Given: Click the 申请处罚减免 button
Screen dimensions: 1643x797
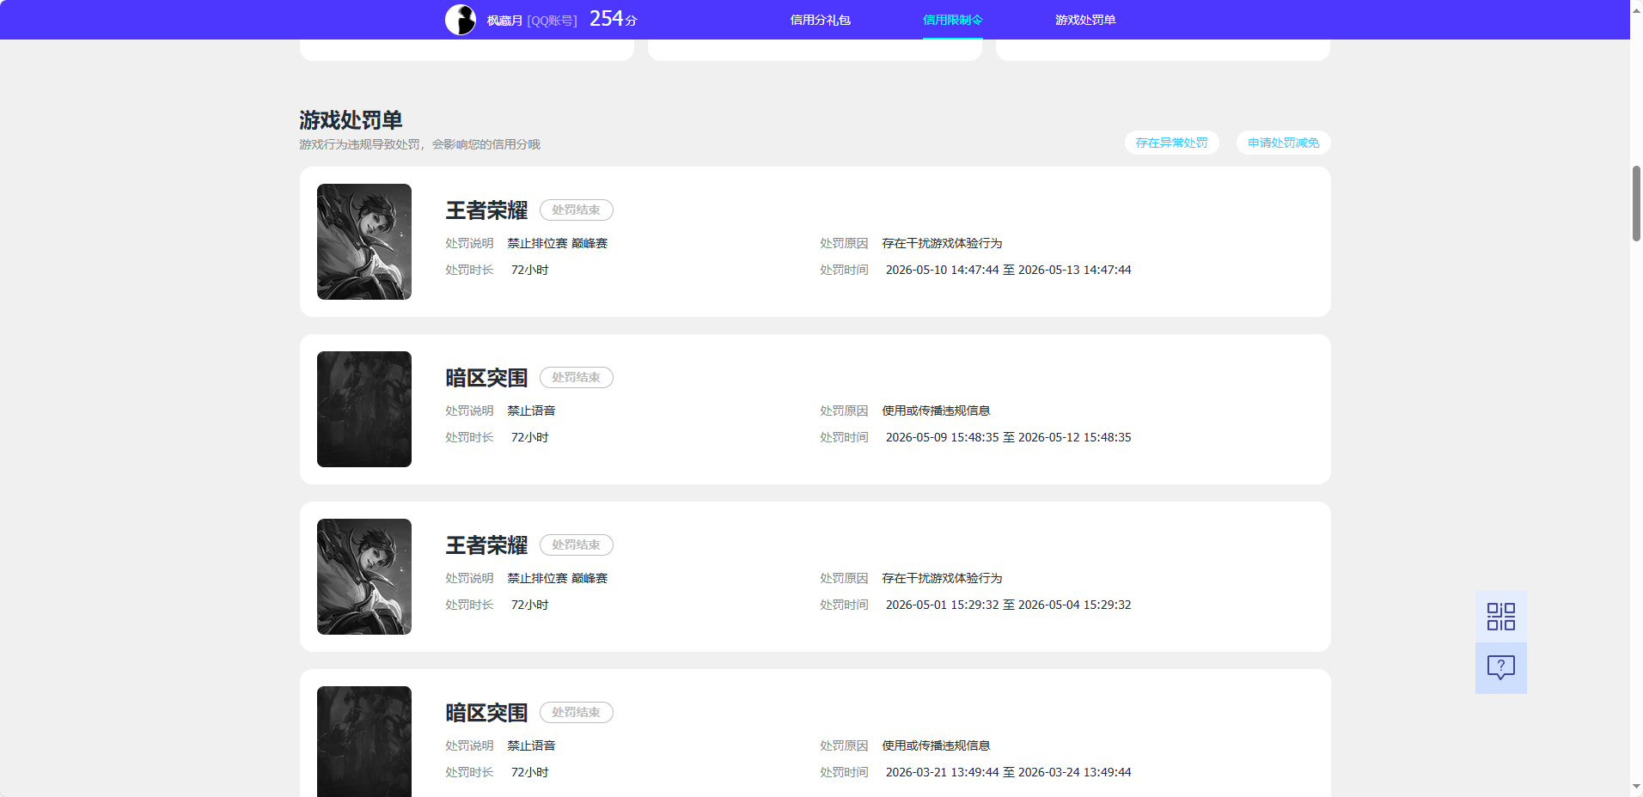Looking at the screenshot, I should click(x=1283, y=143).
